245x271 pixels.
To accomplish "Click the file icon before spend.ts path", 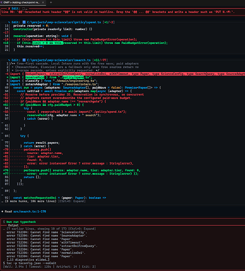I will click(24, 22).
